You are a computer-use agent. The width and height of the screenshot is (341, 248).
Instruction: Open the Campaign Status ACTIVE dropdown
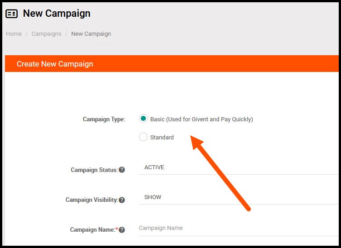click(239, 167)
